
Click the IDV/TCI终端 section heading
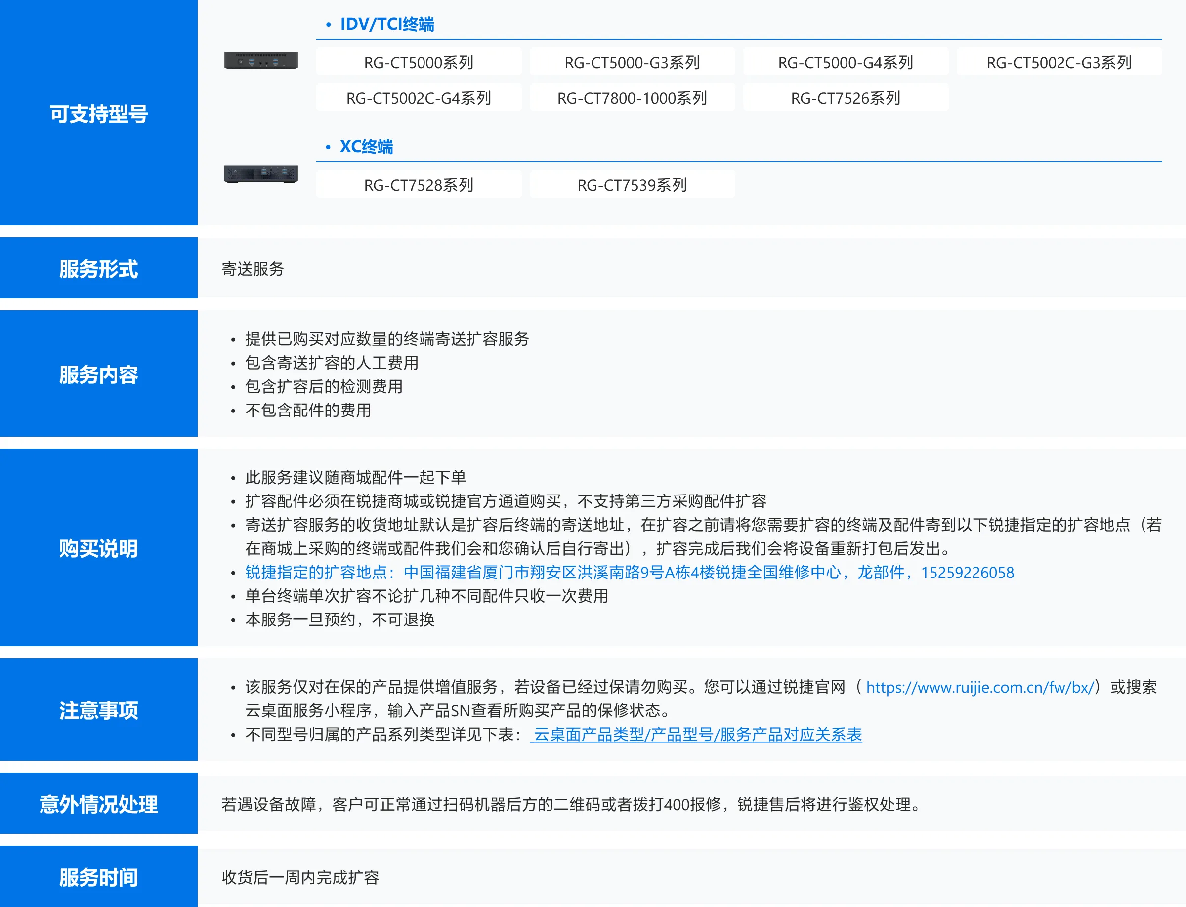pos(387,24)
